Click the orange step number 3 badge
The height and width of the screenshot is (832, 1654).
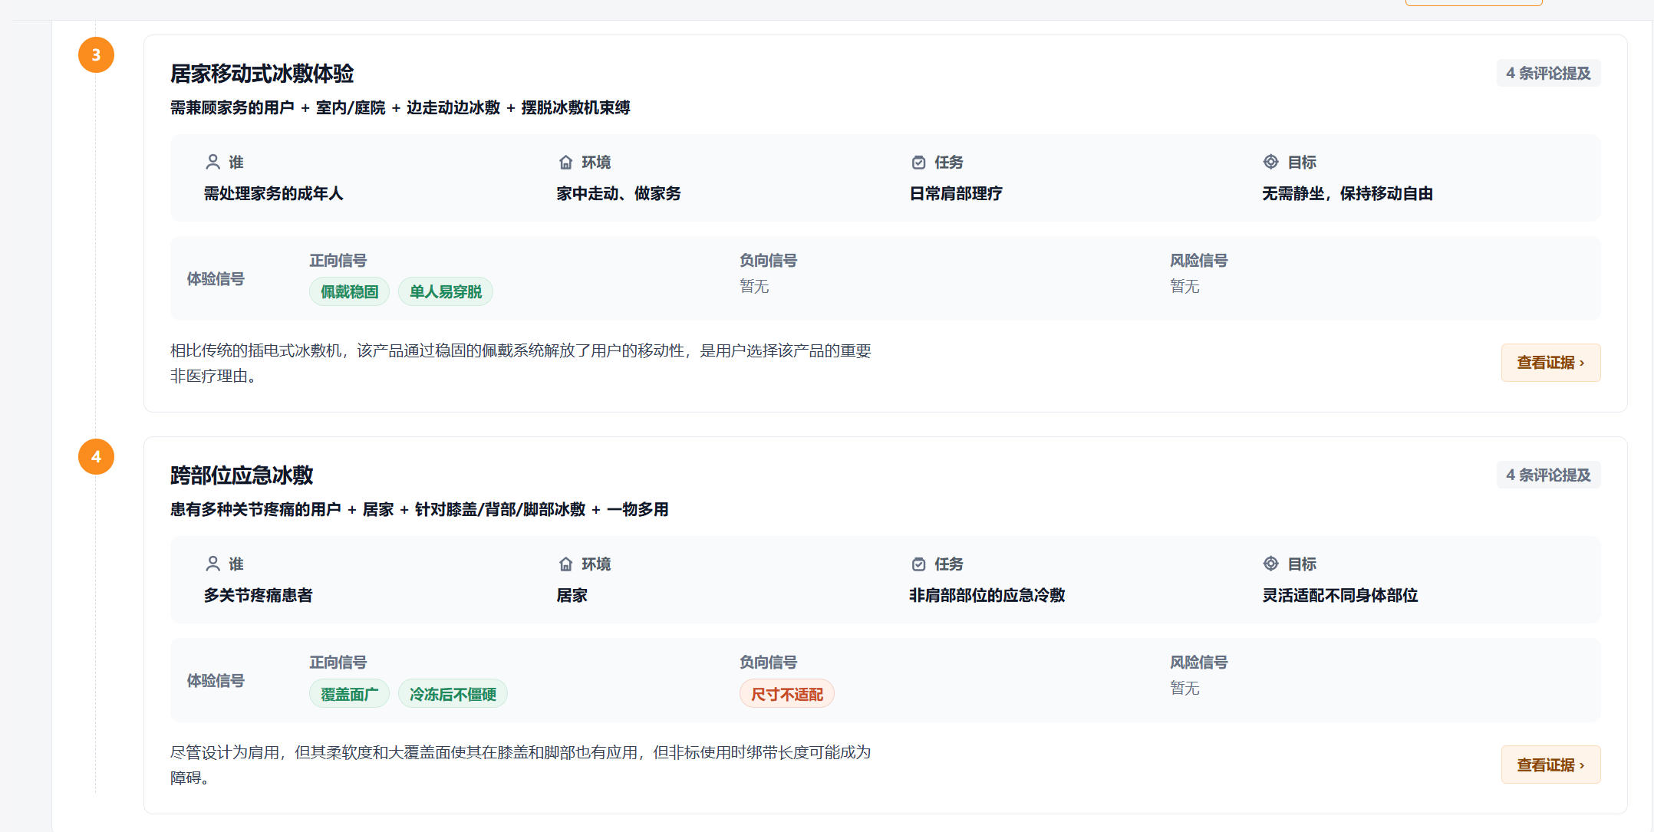tap(96, 55)
